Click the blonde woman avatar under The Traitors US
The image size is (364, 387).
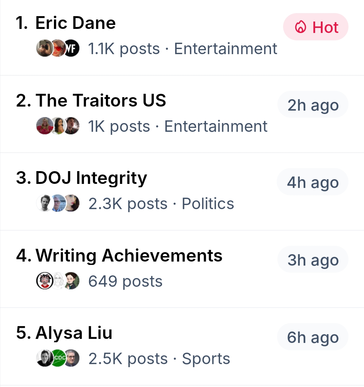(x=44, y=126)
